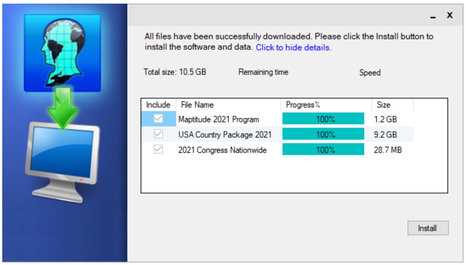This screenshot has height=265, width=466.
Task: Click the USA Country Package progress bar
Action: point(323,134)
